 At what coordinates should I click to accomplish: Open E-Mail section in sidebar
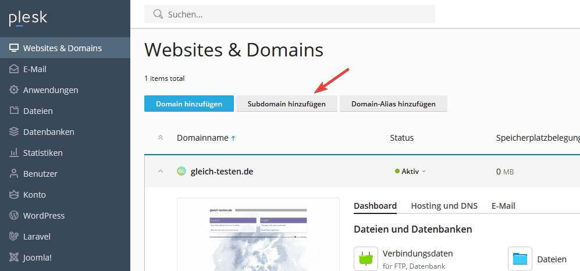tap(65, 69)
